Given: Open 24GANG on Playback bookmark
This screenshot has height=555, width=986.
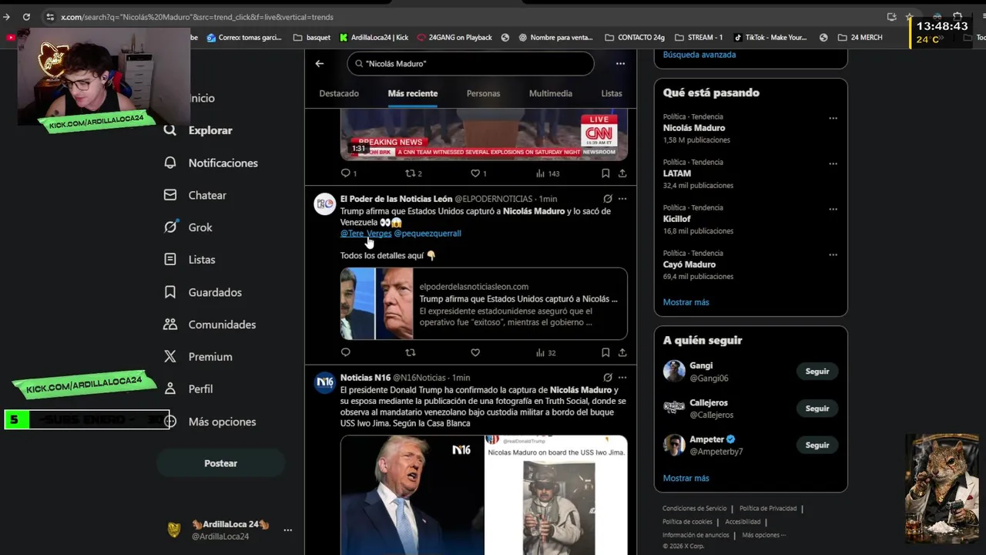Looking at the screenshot, I should point(454,37).
